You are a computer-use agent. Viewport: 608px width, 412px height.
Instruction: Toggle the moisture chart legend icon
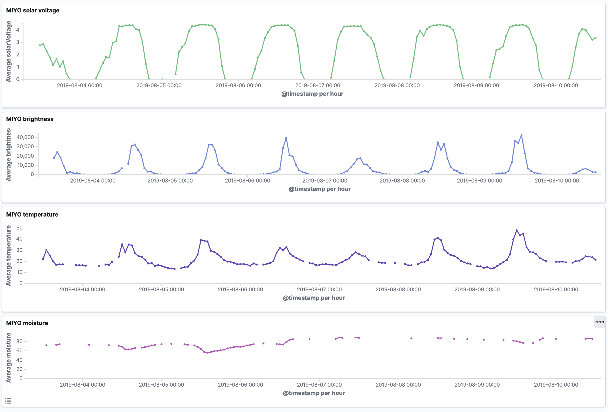coord(8,401)
